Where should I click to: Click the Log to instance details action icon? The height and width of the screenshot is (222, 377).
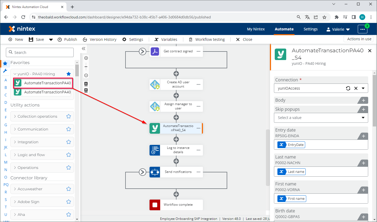(x=155, y=150)
